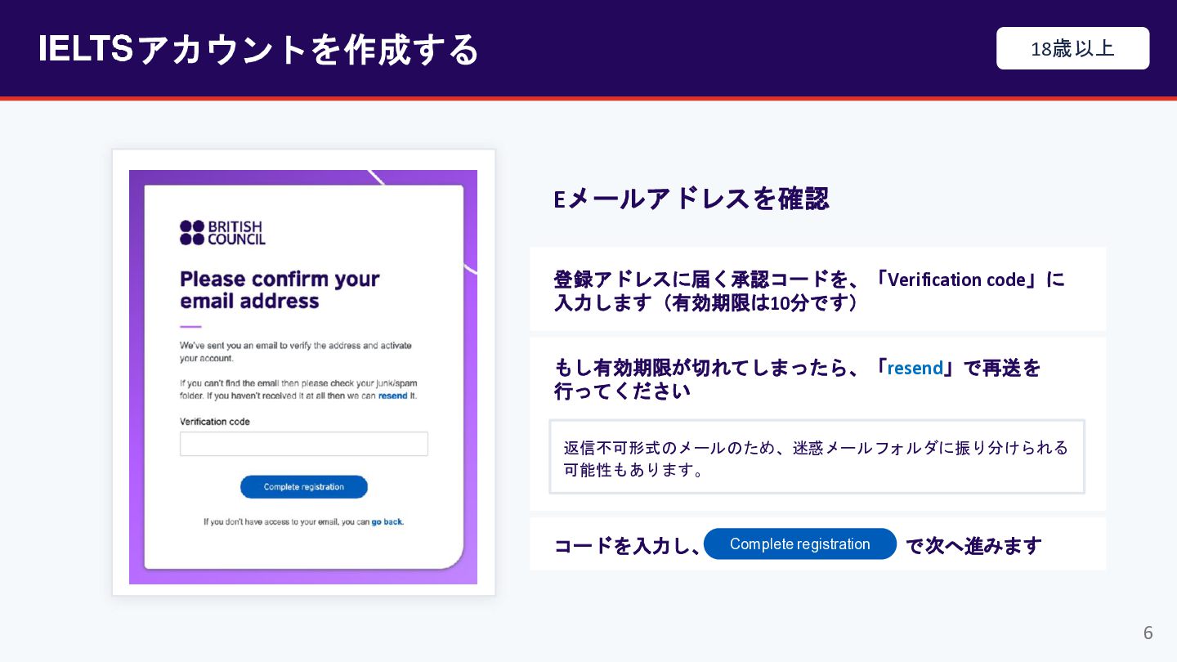Click the go back link
Screen dimensions: 1177x662
coord(387,521)
